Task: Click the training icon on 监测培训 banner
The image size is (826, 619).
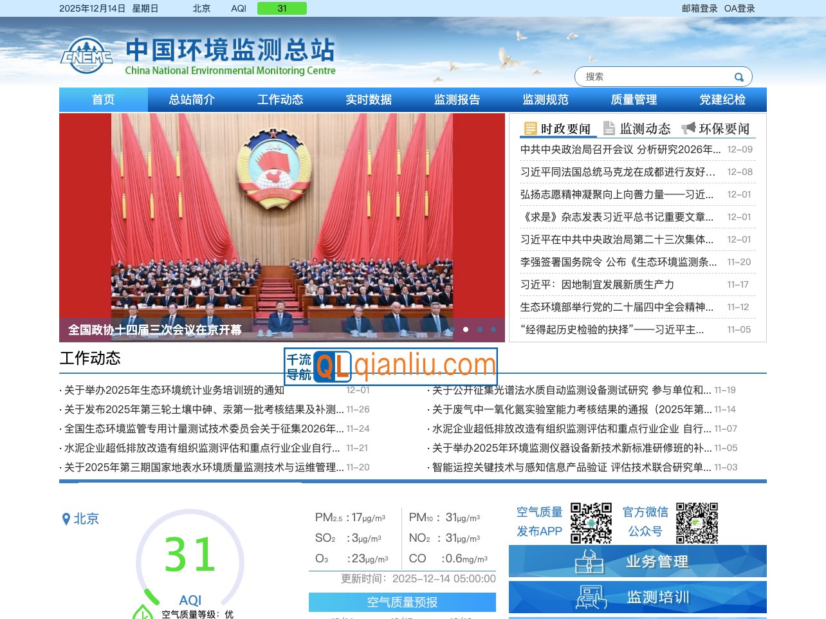Action: pos(592,596)
